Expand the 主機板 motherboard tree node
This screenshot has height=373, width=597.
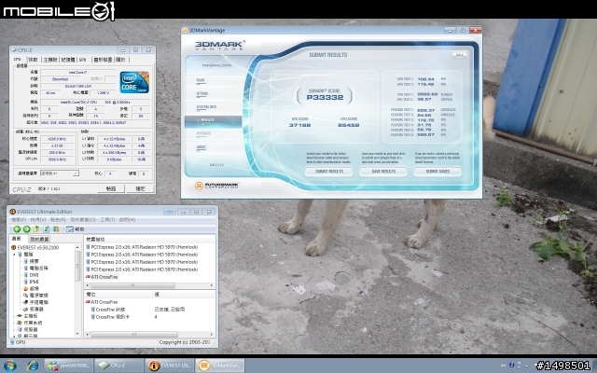click(x=15, y=316)
